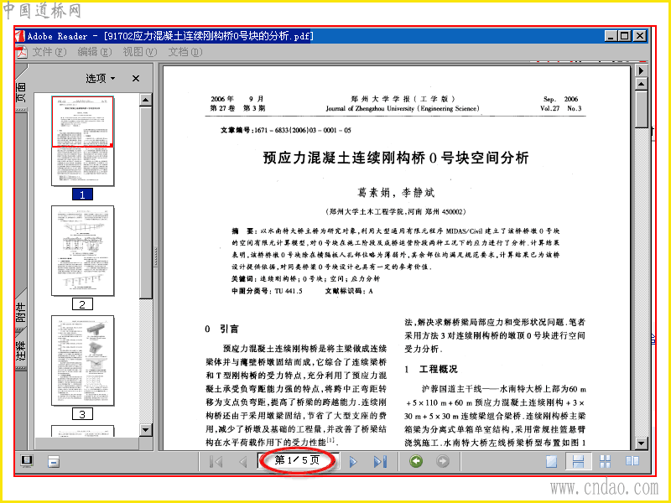Open the 选项 options dropdown
This screenshot has width=671, height=503.
pos(101,78)
